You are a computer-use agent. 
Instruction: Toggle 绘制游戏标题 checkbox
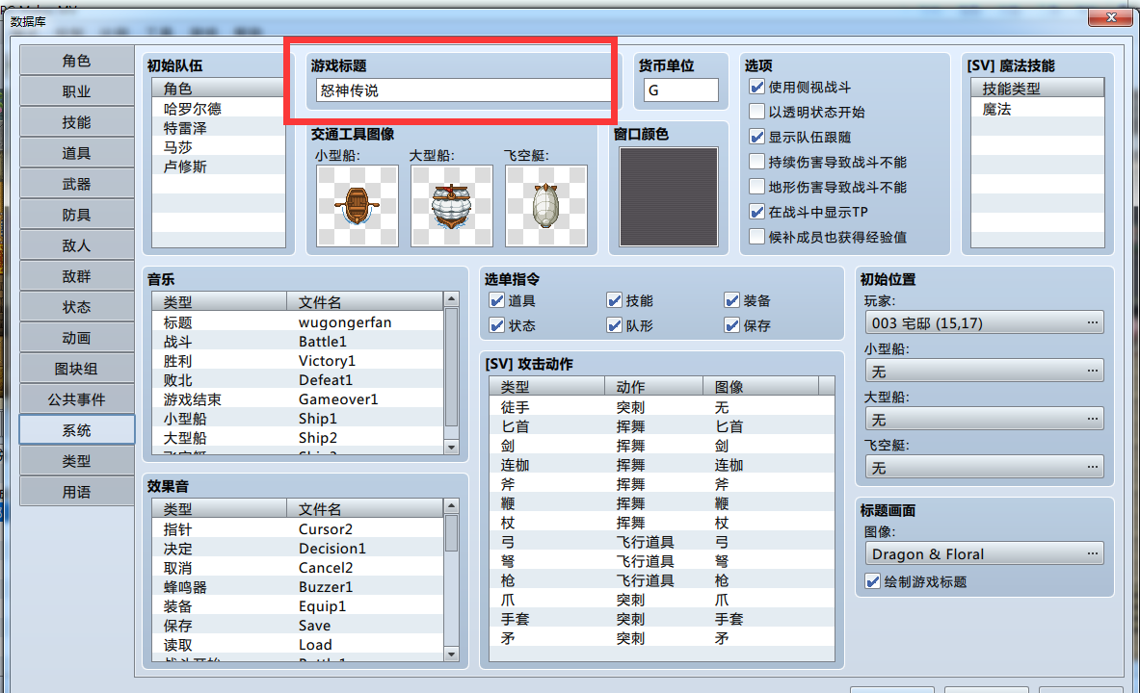point(872,582)
